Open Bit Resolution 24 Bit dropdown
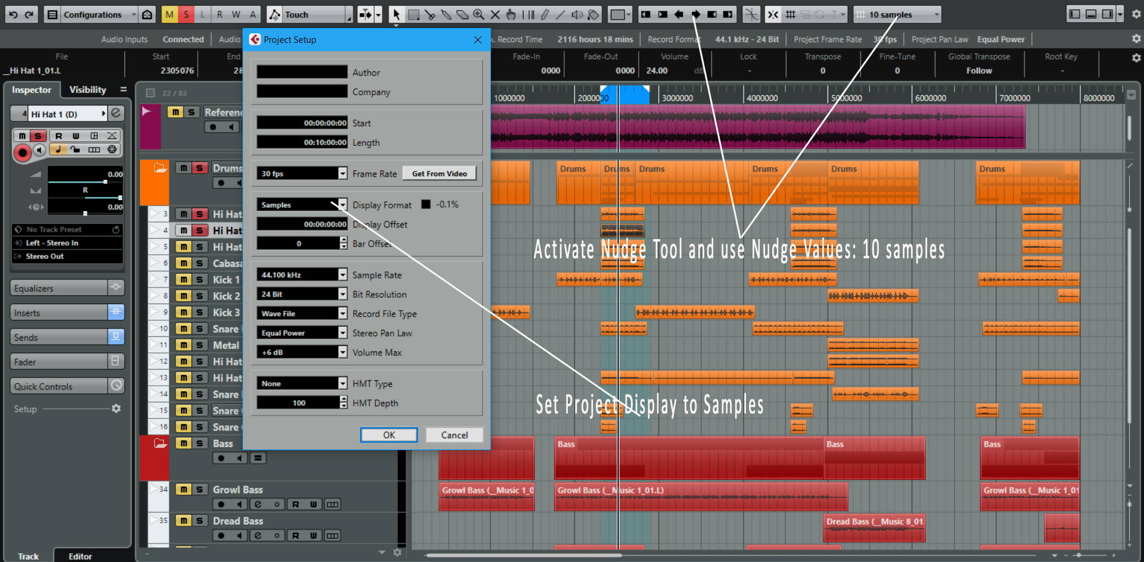 (343, 294)
